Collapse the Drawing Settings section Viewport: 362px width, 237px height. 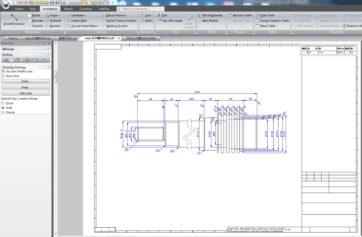pos(49,67)
